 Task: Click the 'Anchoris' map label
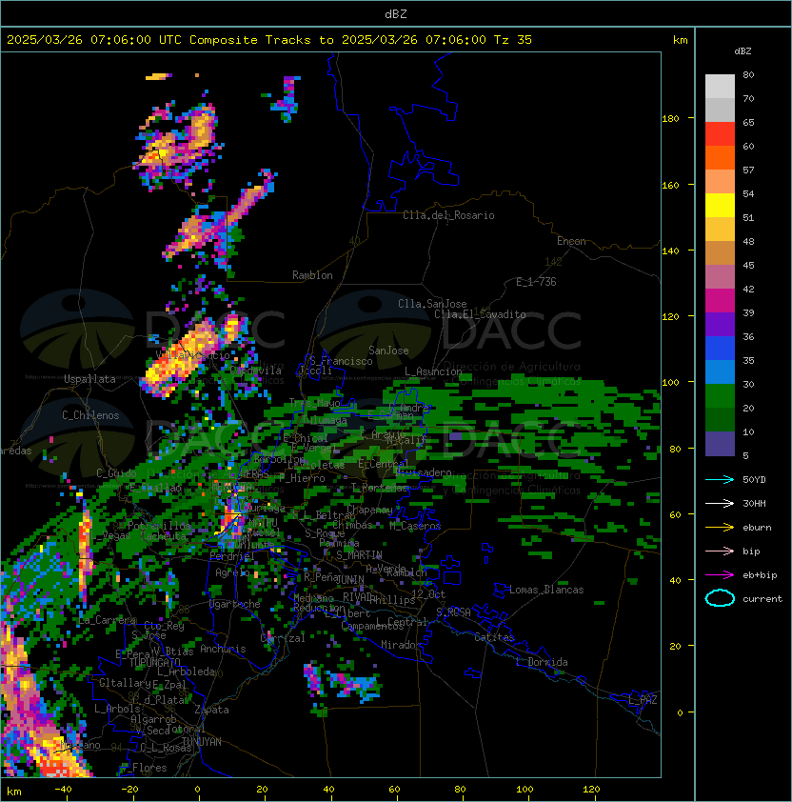(x=223, y=649)
